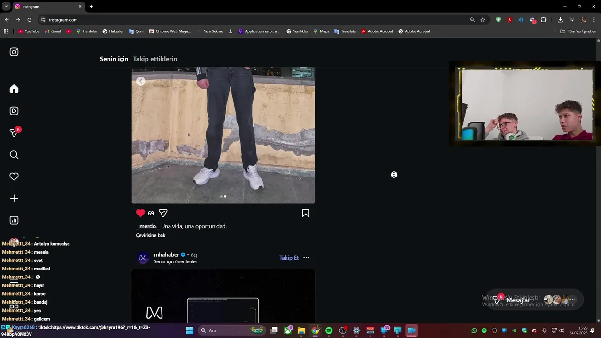601x338 pixels.
Task: Open Chrome profile avatar
Action: click(583, 20)
